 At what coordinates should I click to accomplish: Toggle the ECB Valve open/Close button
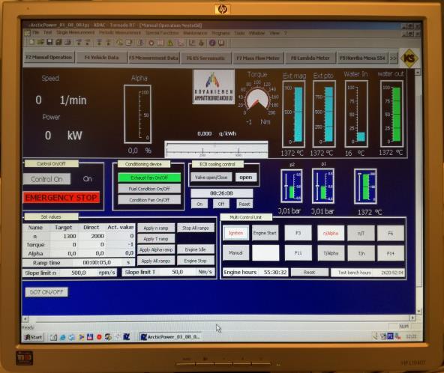(211, 178)
